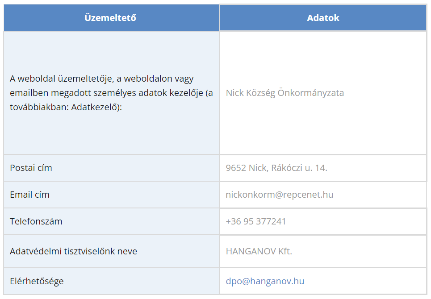
Task: Click the word Adatkezelő in the description
Action: click(94, 107)
